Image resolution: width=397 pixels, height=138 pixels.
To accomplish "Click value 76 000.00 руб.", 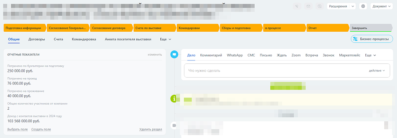I will [x=19, y=83].
